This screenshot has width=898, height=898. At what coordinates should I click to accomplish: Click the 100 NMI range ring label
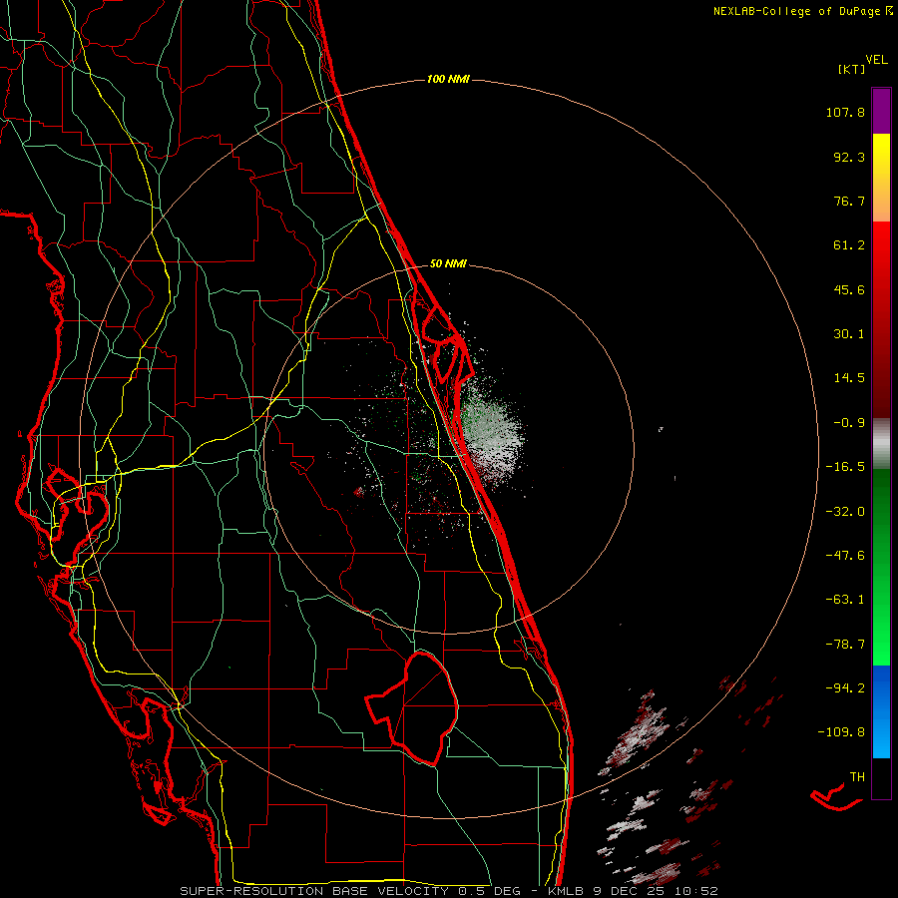click(448, 79)
